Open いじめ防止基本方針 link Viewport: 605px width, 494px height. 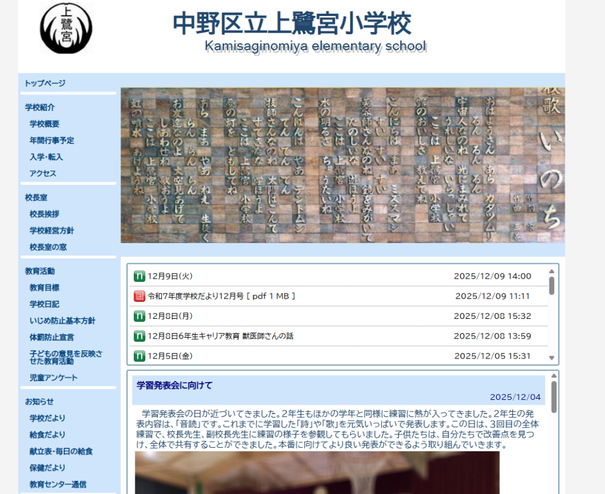[62, 321]
